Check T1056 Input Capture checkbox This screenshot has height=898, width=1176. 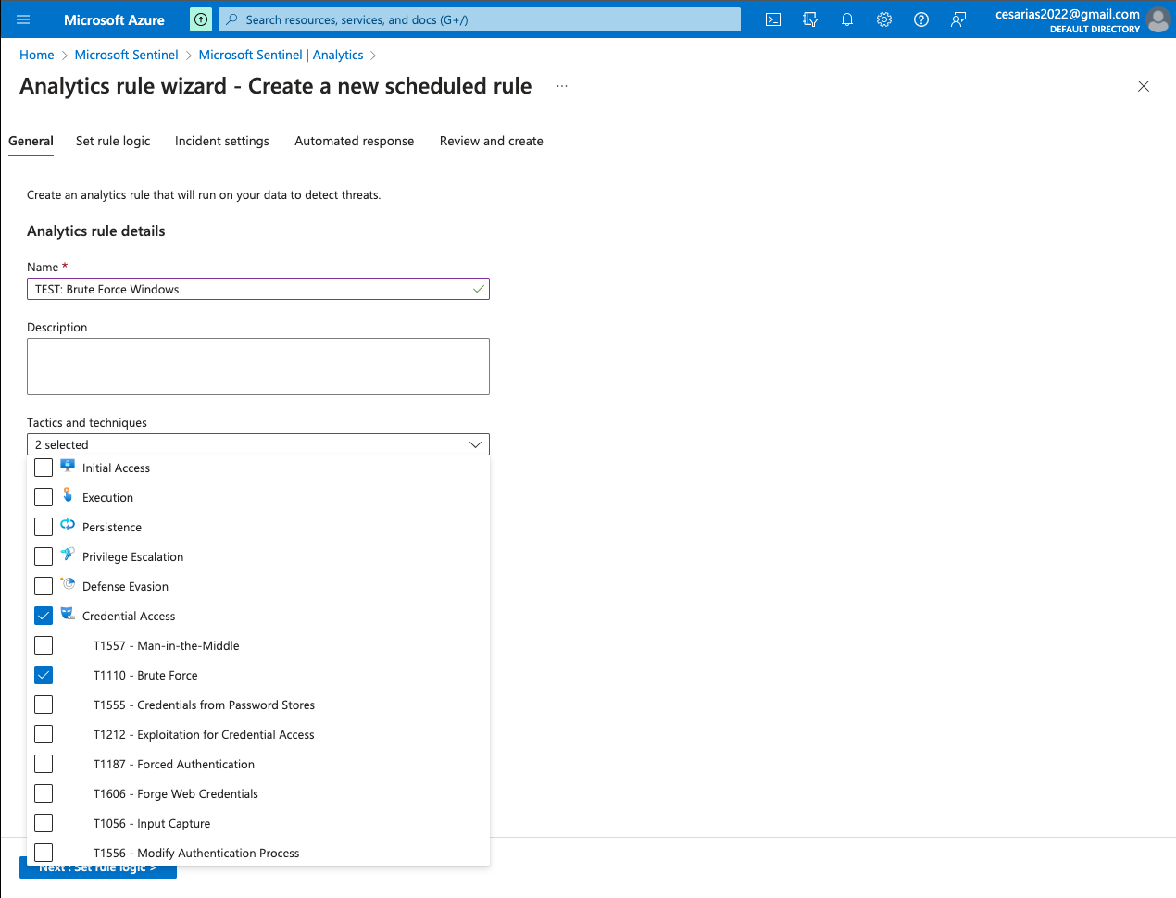pyautogui.click(x=44, y=823)
